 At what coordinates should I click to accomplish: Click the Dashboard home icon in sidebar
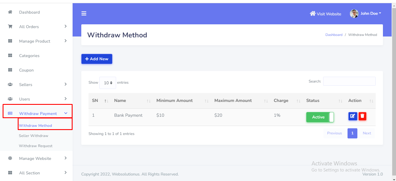click(10, 12)
